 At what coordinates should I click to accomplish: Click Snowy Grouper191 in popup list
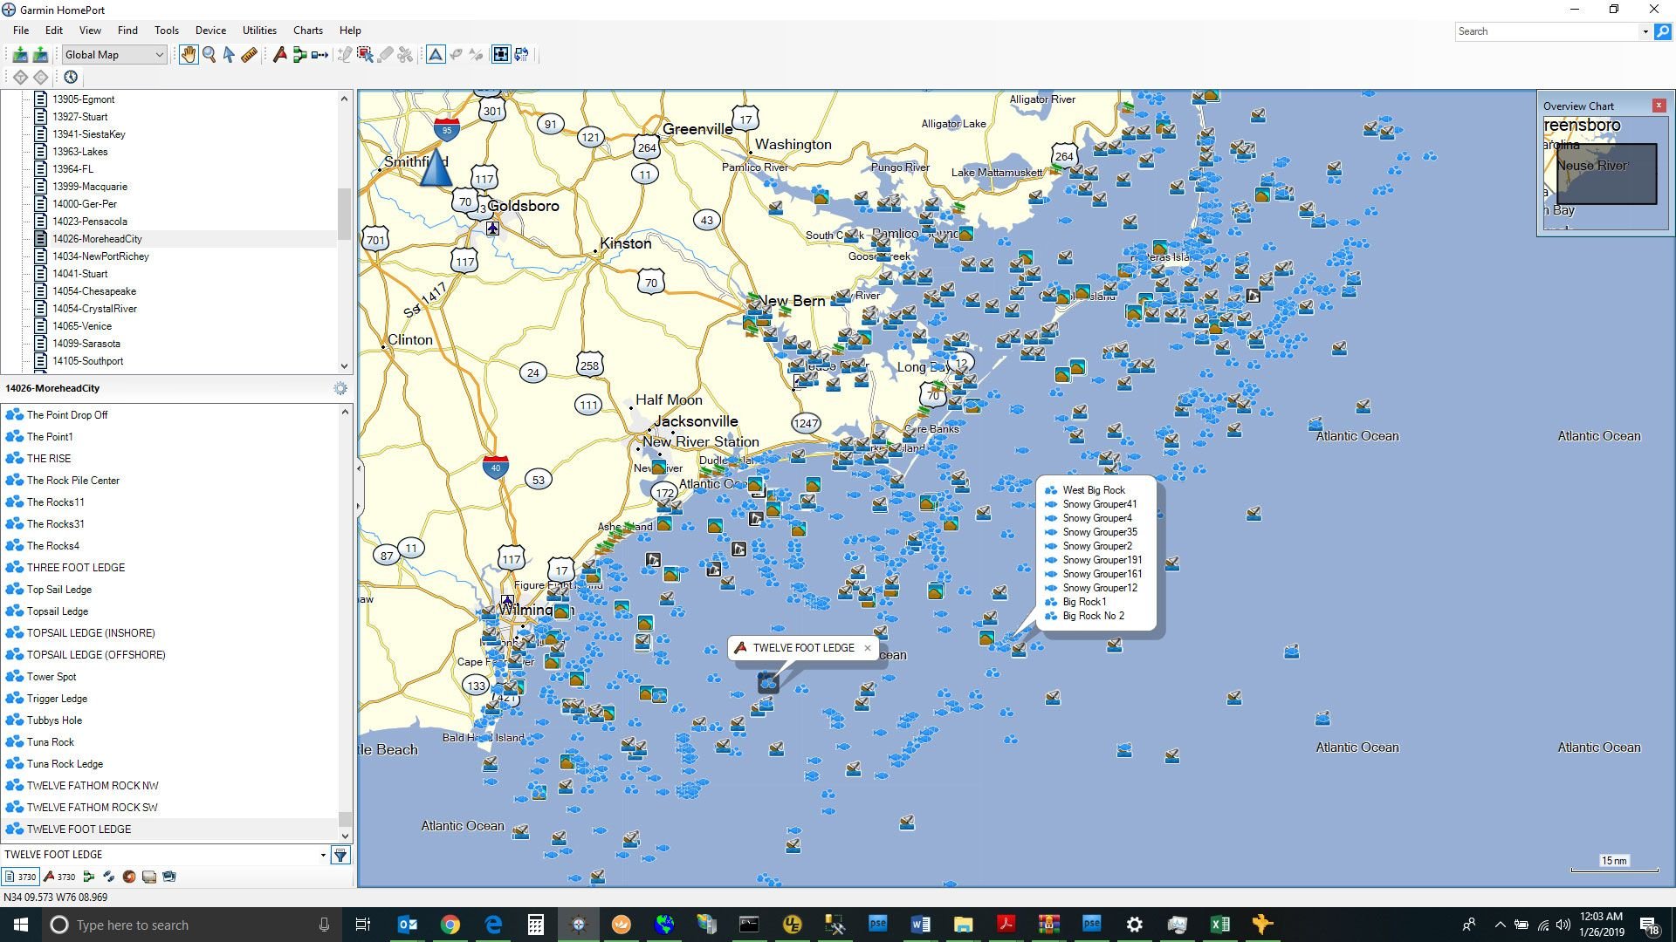(1102, 560)
